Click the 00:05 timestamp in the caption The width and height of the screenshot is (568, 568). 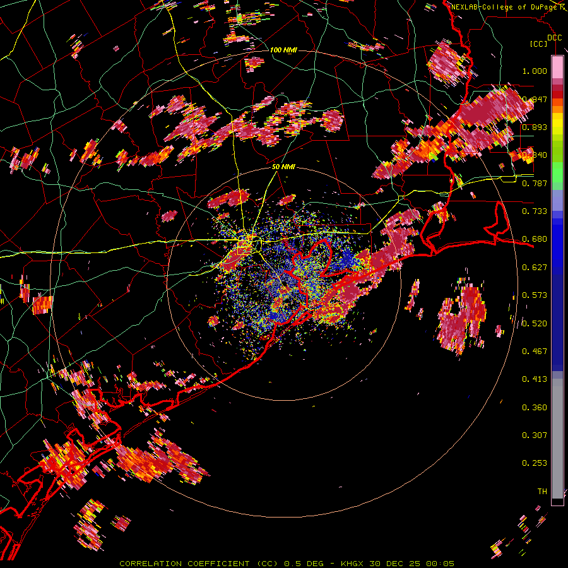click(x=439, y=564)
